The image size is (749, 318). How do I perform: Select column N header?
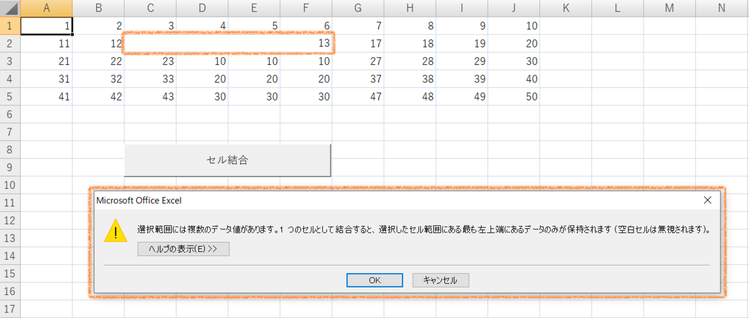pyautogui.click(x=722, y=8)
